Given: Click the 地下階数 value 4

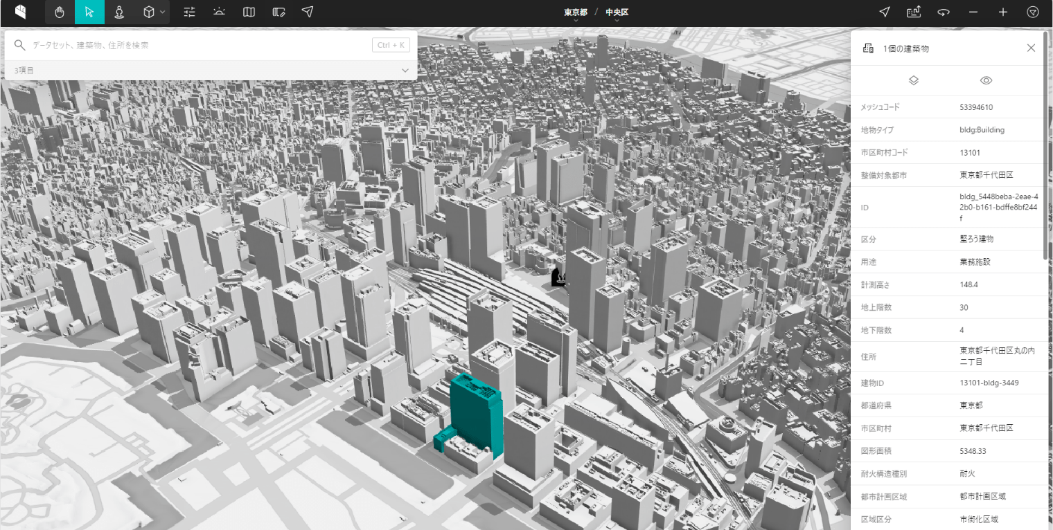Looking at the screenshot, I should (962, 330).
